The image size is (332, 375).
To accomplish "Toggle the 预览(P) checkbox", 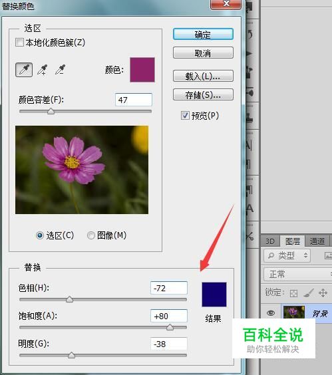I will [185, 115].
